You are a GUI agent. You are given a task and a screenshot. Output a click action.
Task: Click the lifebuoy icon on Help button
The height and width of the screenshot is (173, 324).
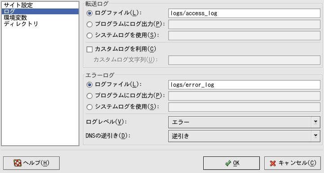click(18, 163)
